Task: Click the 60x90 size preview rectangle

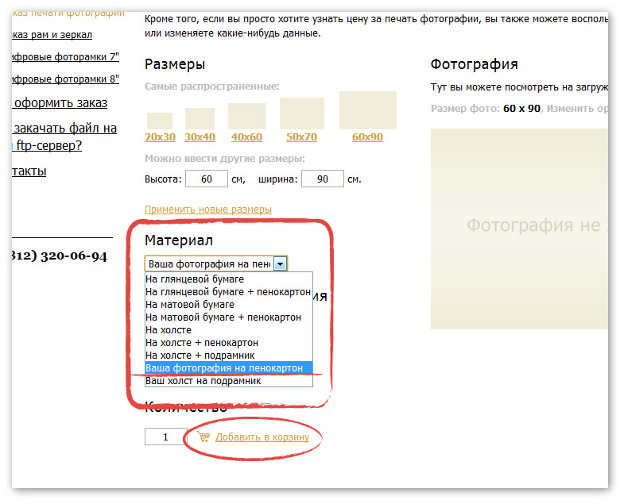Action: coord(368,110)
